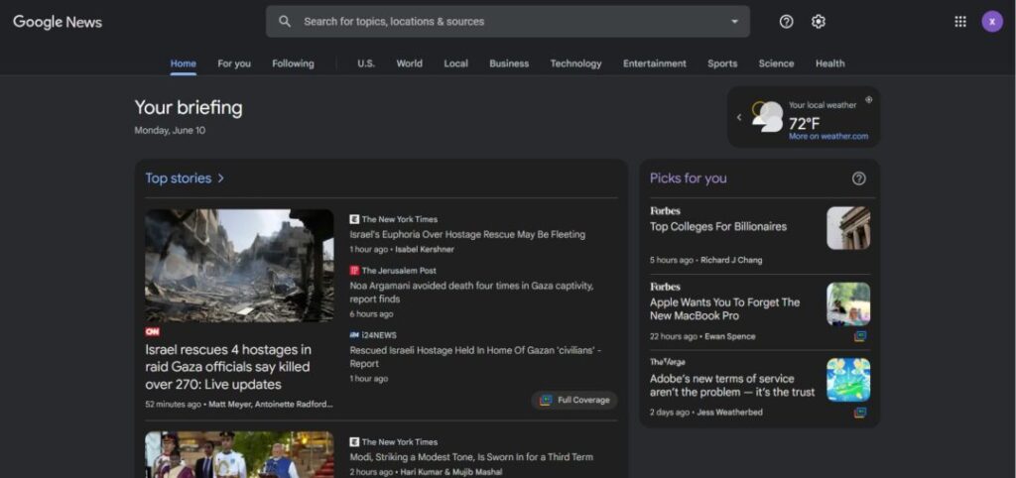Screen dimensions: 1016x478
Task: Open the Adobe article thumbnail
Action: click(x=848, y=380)
